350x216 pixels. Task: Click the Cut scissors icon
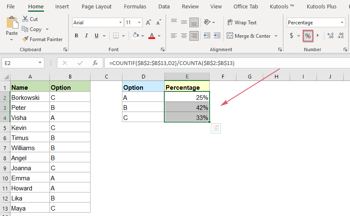[x=25, y=19]
